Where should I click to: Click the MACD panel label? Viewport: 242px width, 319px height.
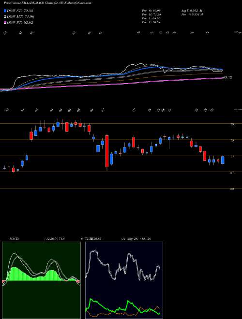click(14, 239)
